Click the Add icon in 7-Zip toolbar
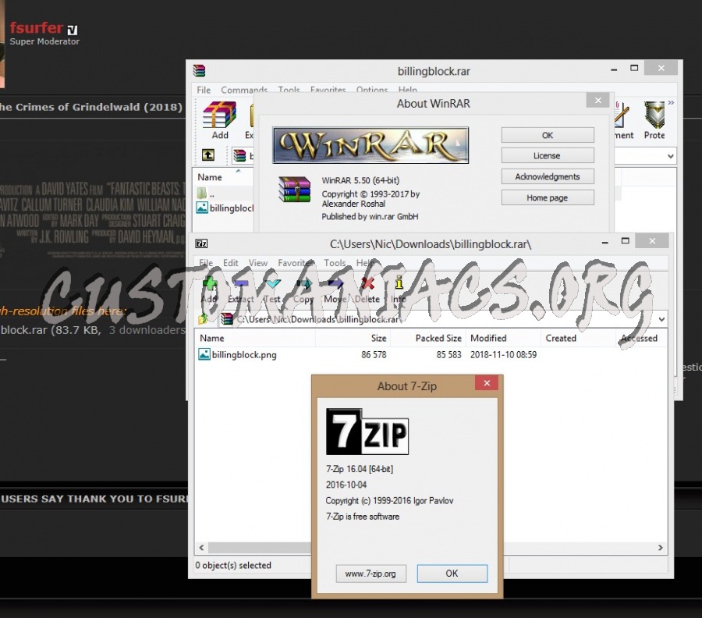The width and height of the screenshot is (702, 618). (209, 284)
